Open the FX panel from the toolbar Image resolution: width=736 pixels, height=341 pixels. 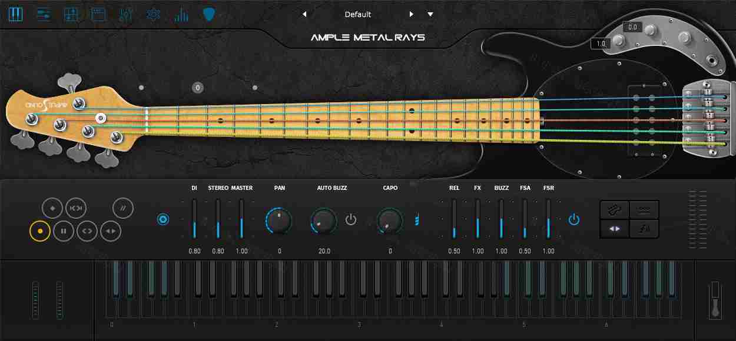125,14
